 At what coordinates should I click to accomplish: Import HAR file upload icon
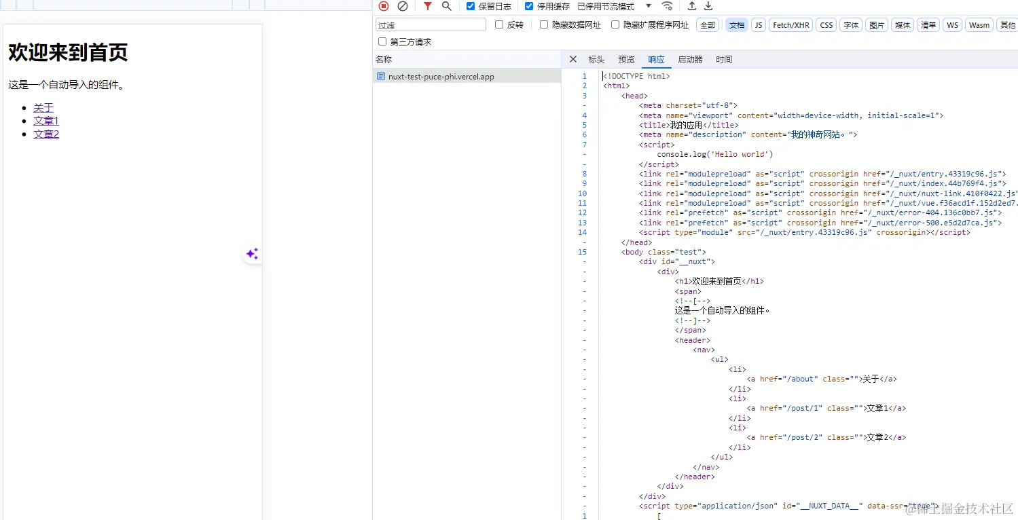pyautogui.click(x=692, y=6)
